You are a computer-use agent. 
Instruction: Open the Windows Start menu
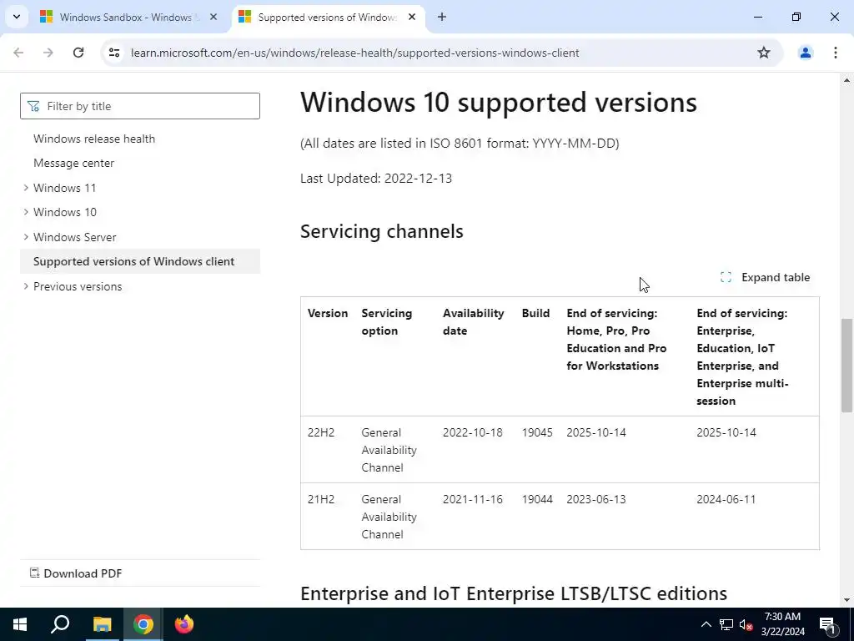tap(20, 624)
